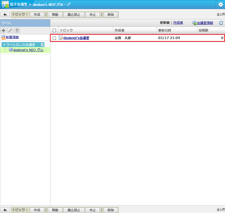The width and height of the screenshot is (225, 213).
Task: Click bottom toolbar 削除 button
Action: (111, 210)
